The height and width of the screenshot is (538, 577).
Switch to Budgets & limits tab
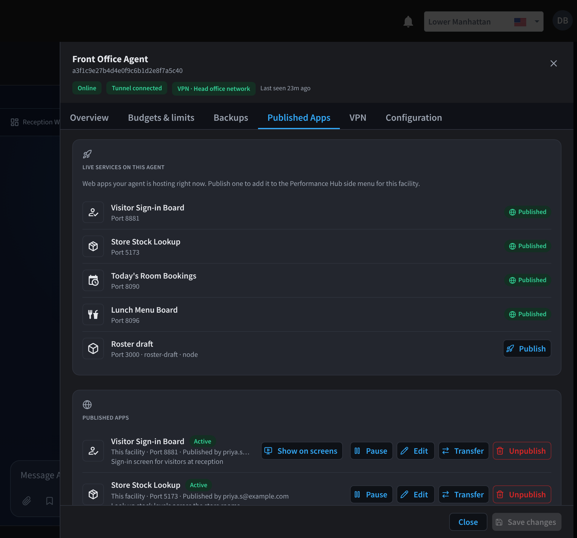(x=161, y=117)
